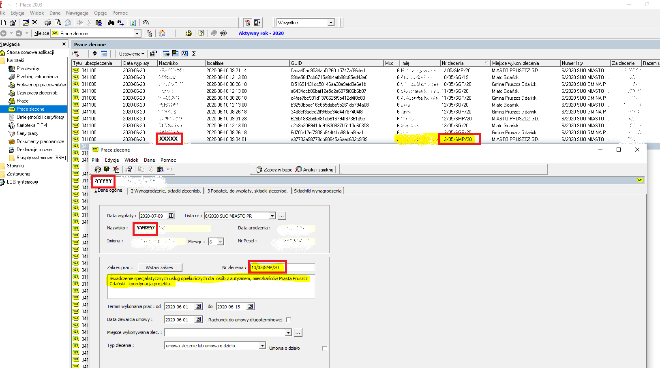Click the floppy disk save icon in dialog toolbar
The image size is (660, 368).
(107, 169)
